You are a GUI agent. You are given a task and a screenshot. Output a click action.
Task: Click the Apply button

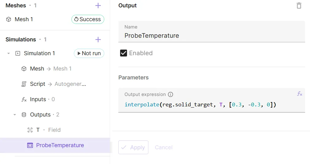[133, 147]
